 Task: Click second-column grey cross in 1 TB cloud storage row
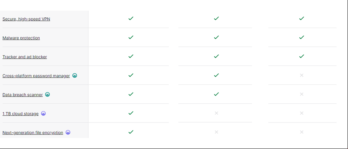pos(216,113)
